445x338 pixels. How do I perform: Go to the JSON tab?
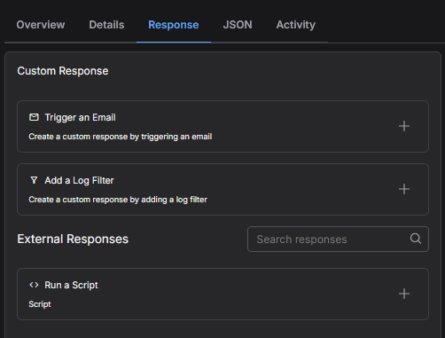tap(238, 25)
